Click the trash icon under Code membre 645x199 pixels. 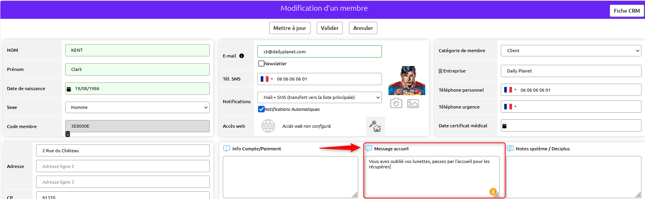coord(68,134)
